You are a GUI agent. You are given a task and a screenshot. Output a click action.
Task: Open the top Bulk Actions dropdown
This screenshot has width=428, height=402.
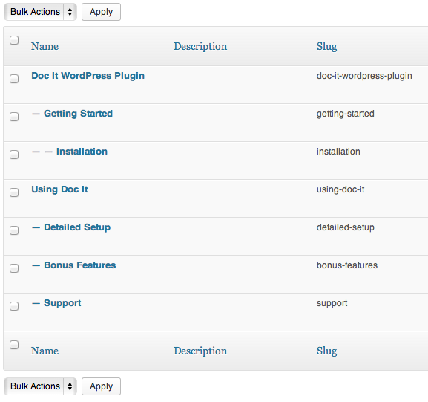(40, 12)
